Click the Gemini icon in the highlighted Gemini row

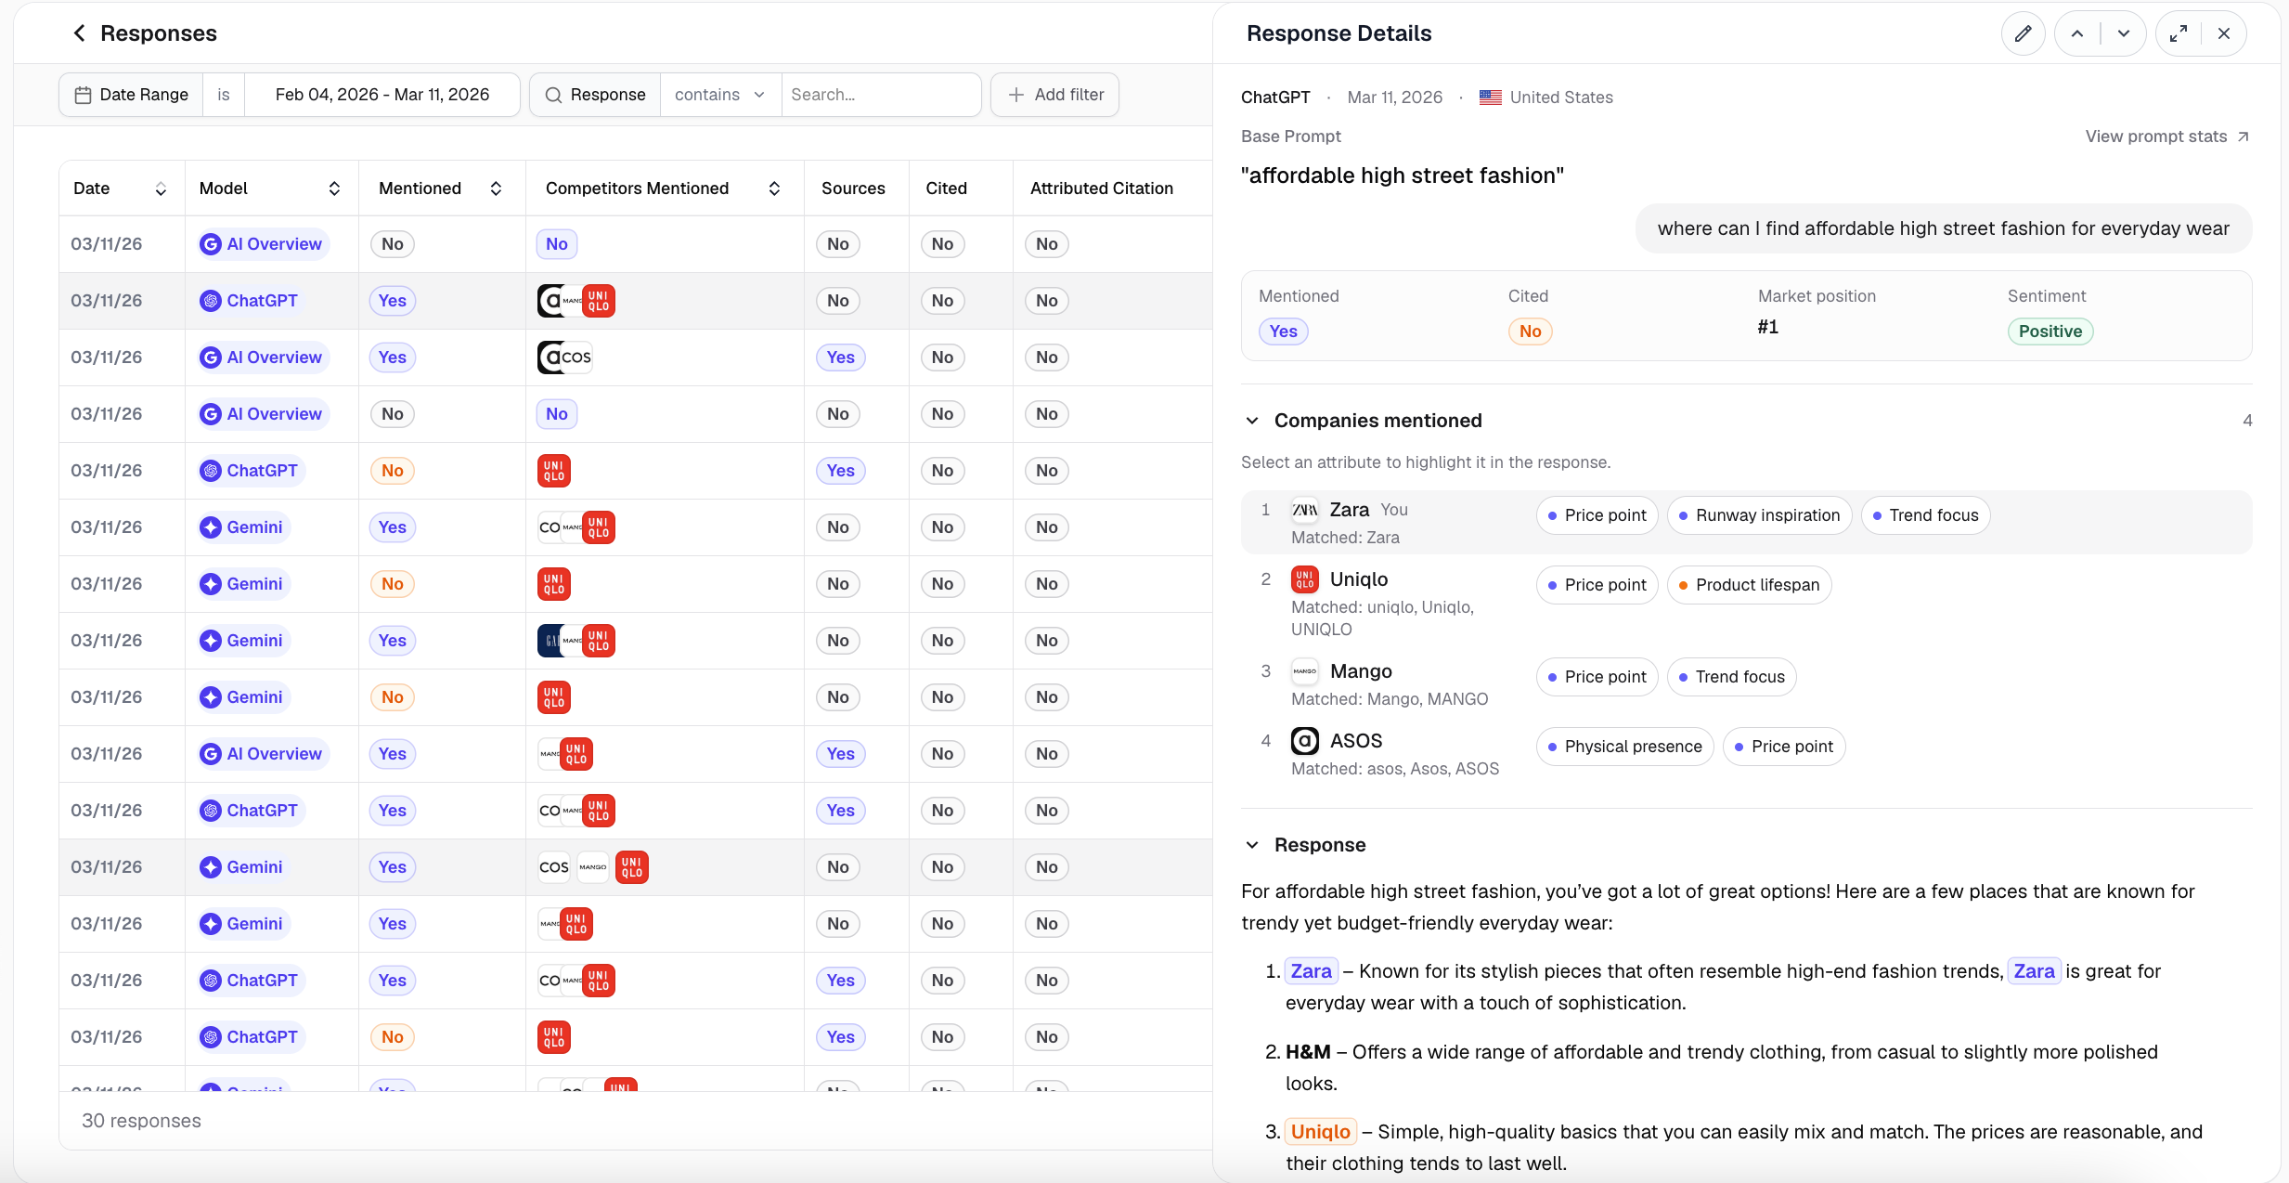(x=211, y=867)
